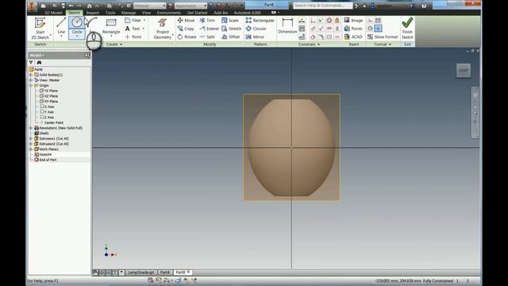Image resolution: width=508 pixels, height=286 pixels.
Task: Switch to the 3D Model ribbon tab
Action: (x=53, y=13)
